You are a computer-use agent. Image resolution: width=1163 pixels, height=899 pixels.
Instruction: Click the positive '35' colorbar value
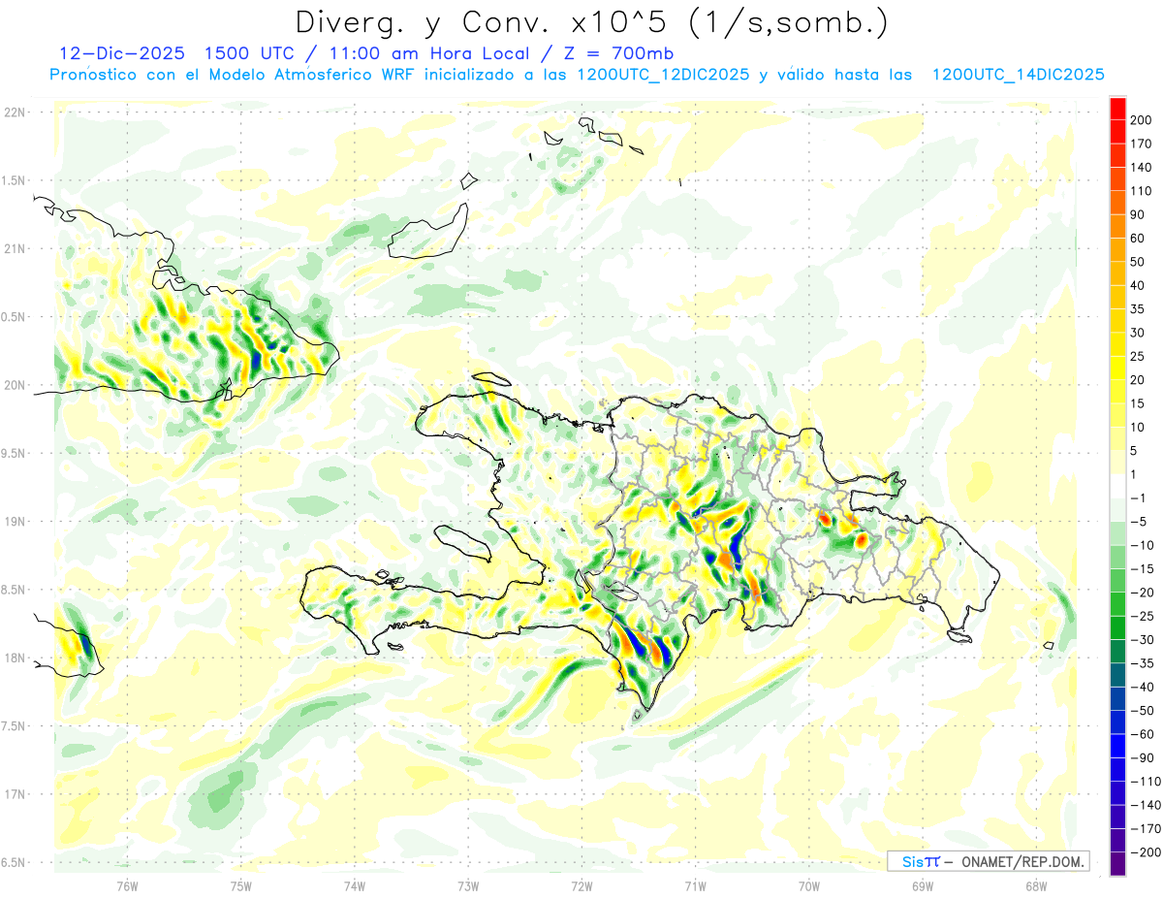point(1139,309)
